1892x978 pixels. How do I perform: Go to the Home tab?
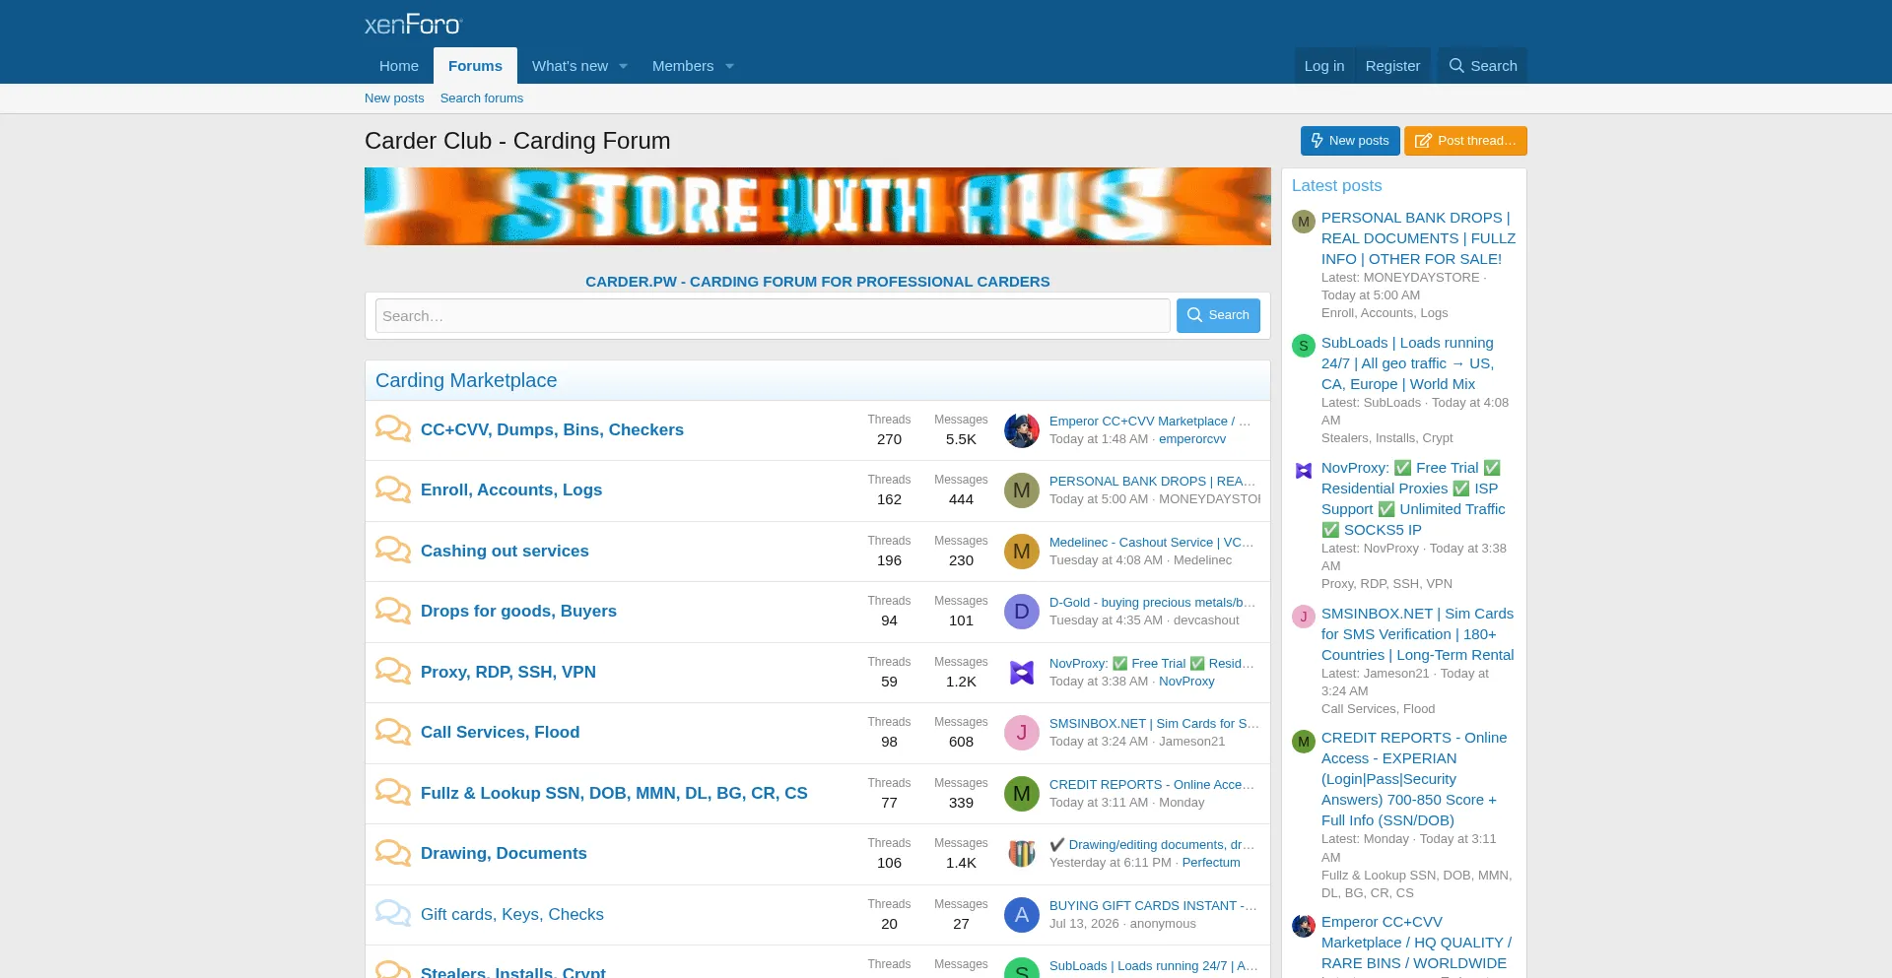(399, 66)
